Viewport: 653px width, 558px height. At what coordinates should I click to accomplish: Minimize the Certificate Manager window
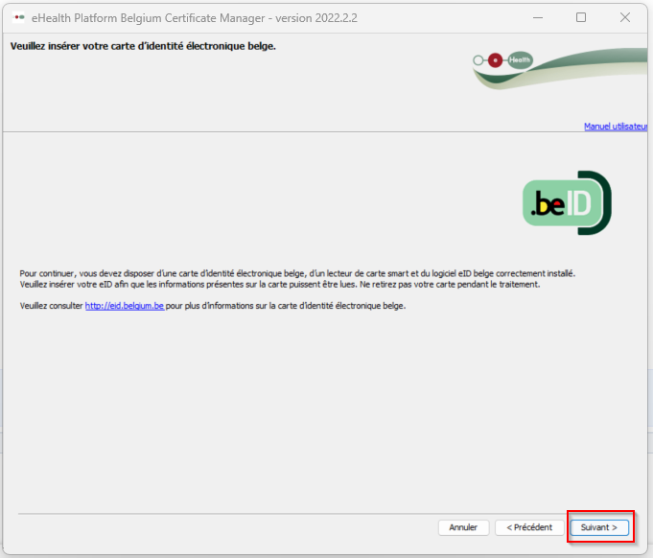click(538, 17)
